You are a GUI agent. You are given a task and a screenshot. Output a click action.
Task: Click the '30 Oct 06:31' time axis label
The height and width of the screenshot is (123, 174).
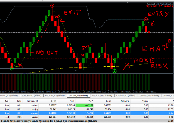click(51, 92)
